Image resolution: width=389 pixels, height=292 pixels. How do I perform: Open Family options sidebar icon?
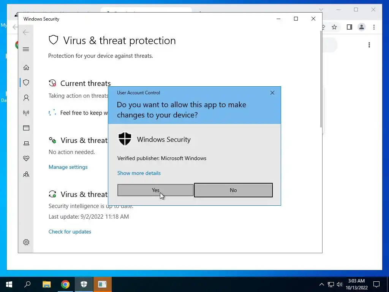pos(26,174)
